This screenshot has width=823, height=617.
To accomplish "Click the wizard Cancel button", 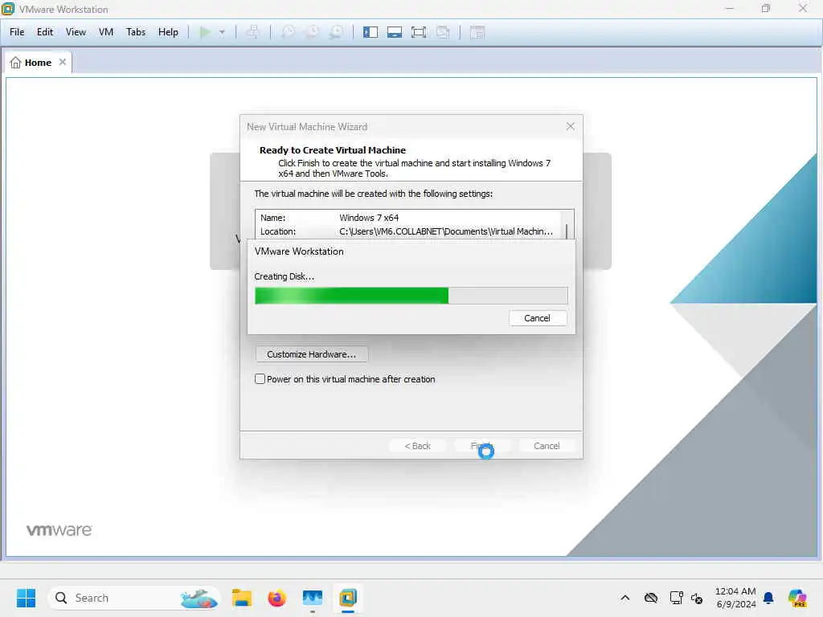I will point(547,446).
